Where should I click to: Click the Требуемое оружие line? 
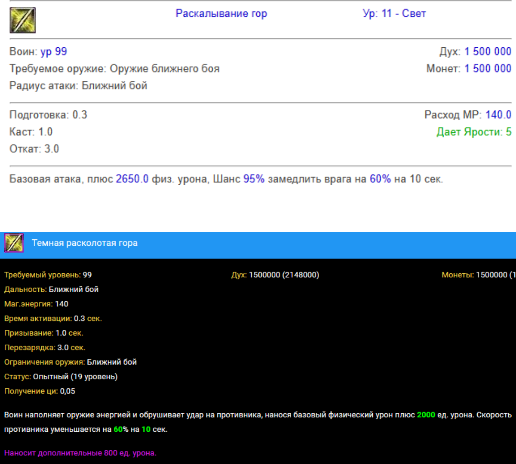(x=114, y=69)
